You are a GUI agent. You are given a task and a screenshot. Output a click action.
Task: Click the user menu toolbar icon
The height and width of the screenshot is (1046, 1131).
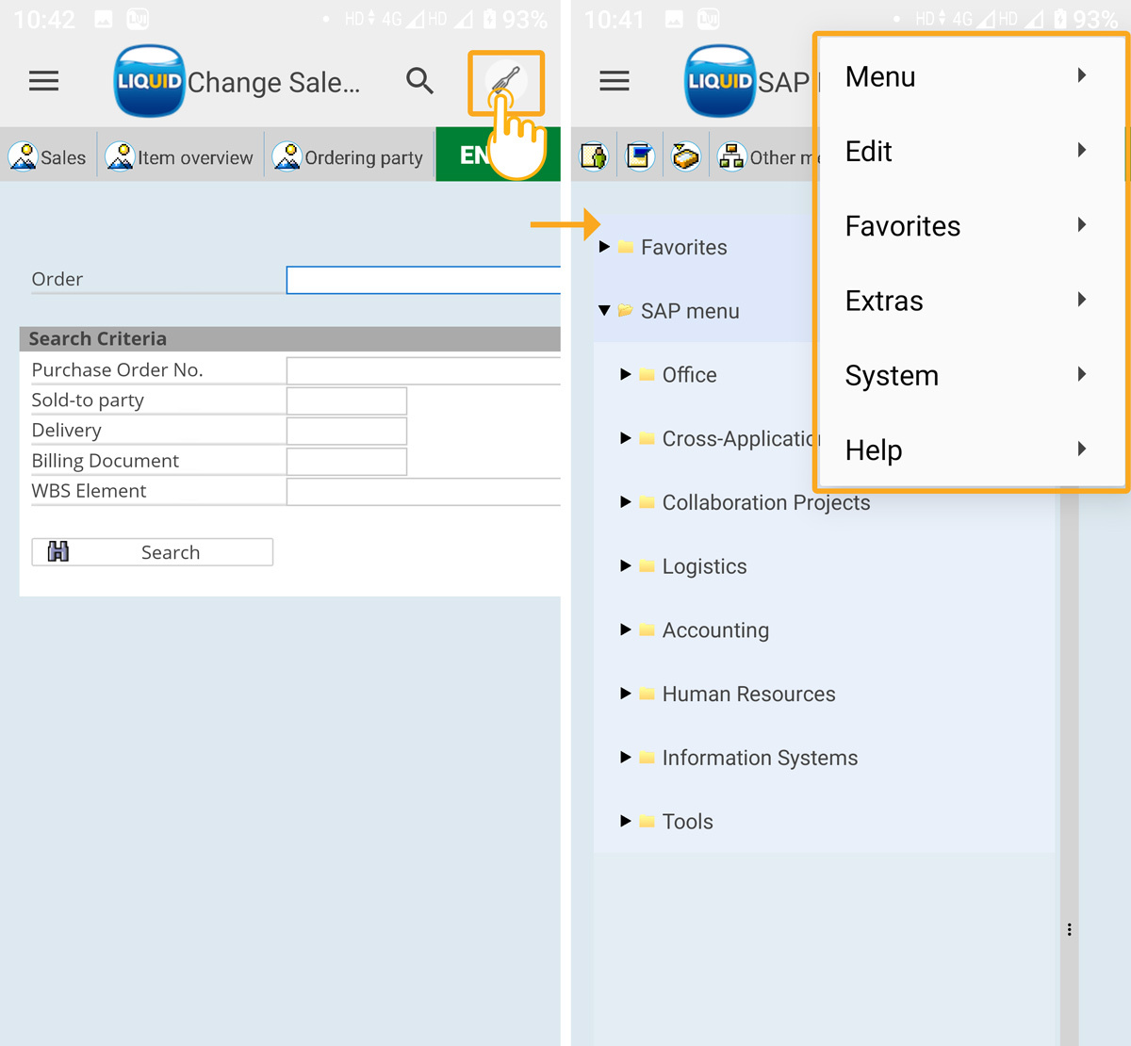pyautogui.click(x=594, y=157)
